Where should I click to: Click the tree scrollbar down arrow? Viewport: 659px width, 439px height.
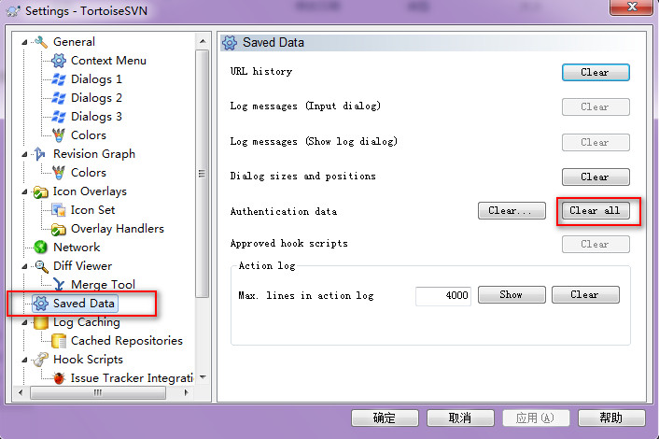coord(203,377)
